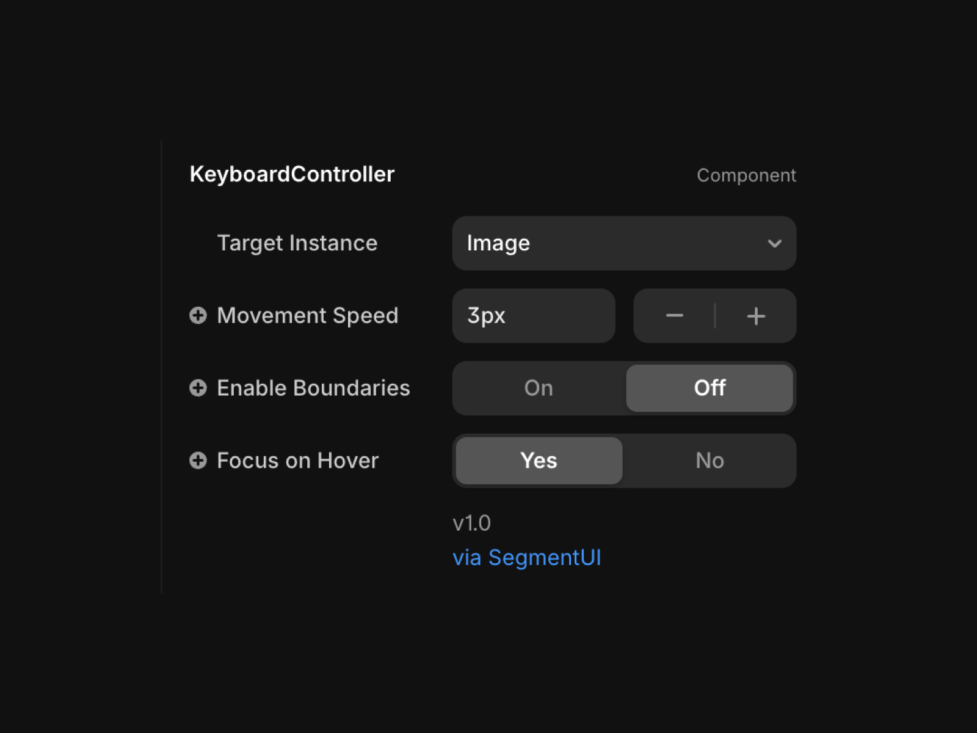Choose No for Focus on Hover
The width and height of the screenshot is (977, 733).
[710, 461]
